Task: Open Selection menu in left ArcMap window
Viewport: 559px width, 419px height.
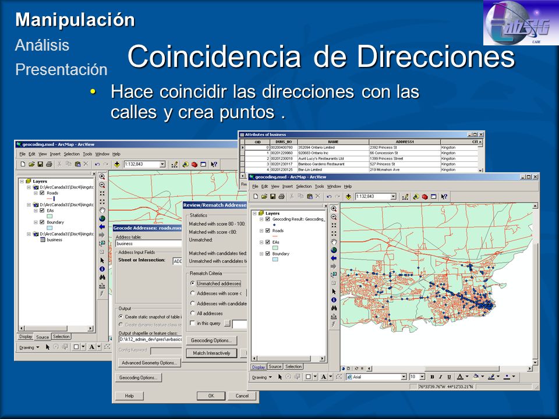Action: [72, 154]
